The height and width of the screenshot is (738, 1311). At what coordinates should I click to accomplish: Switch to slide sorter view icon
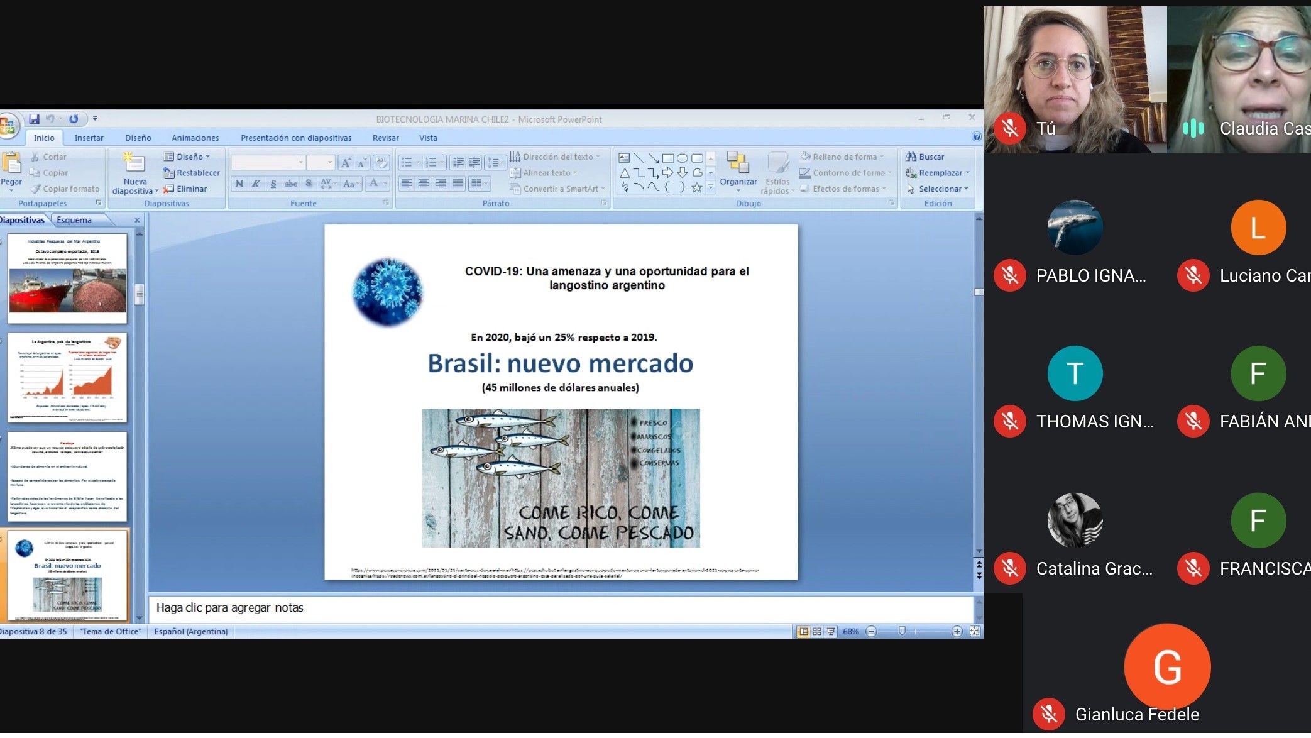tap(817, 632)
